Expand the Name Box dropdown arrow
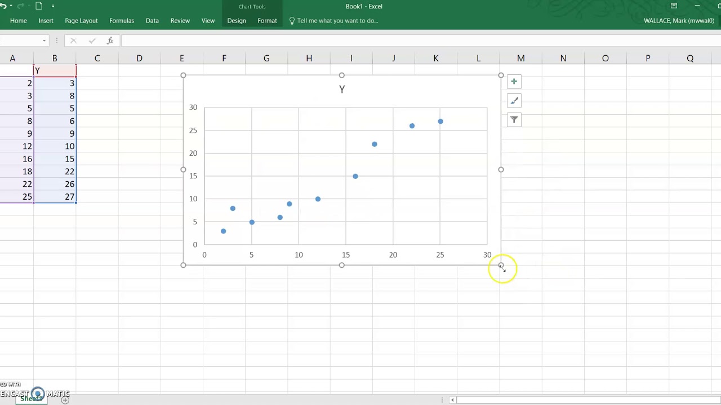 pyautogui.click(x=44, y=40)
